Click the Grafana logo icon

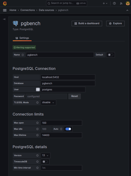(5, 3)
